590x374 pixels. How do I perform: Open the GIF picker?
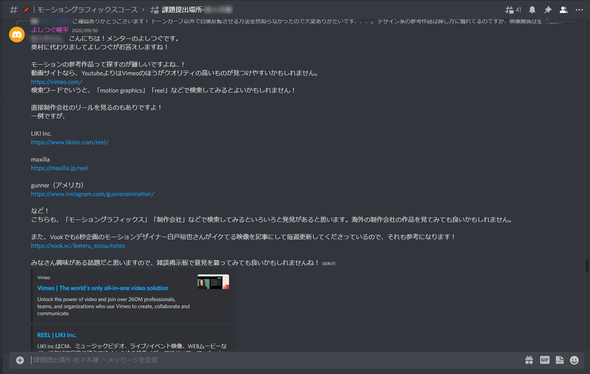tap(544, 360)
